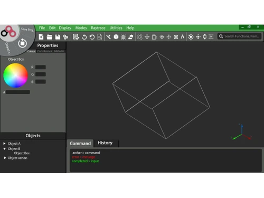The image size is (264, 198).
Task: Create a new file with the toolbar icon
Action: point(41,37)
